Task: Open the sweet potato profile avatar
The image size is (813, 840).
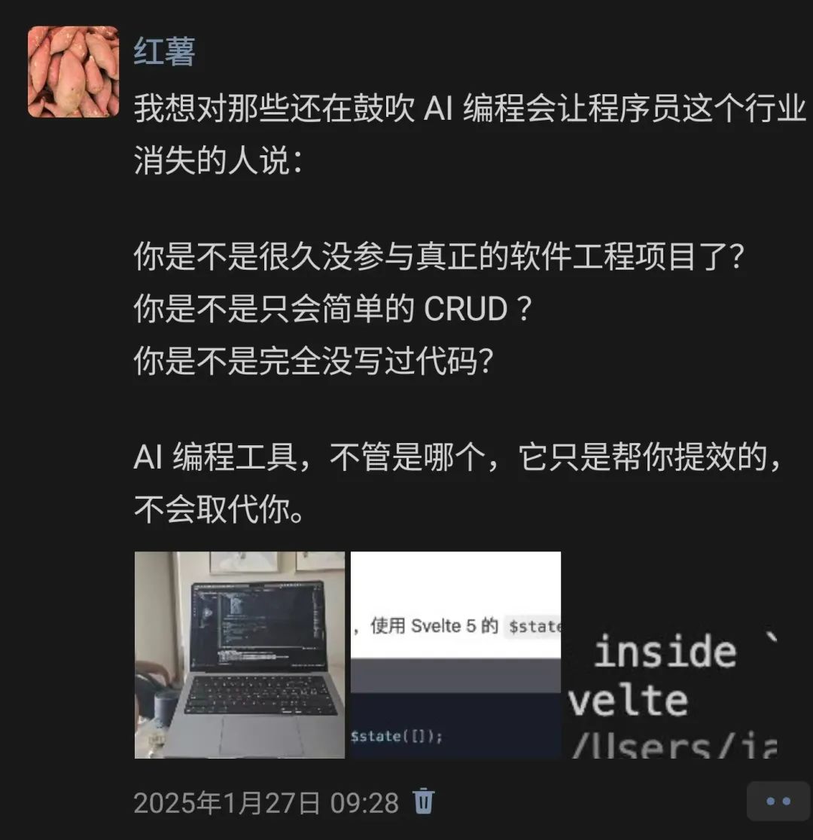Action: pyautogui.click(x=73, y=72)
